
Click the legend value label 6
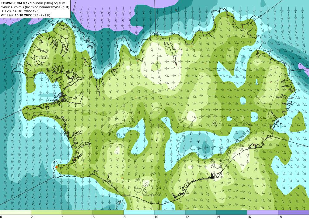pyautogui.click(x=94, y=217)
